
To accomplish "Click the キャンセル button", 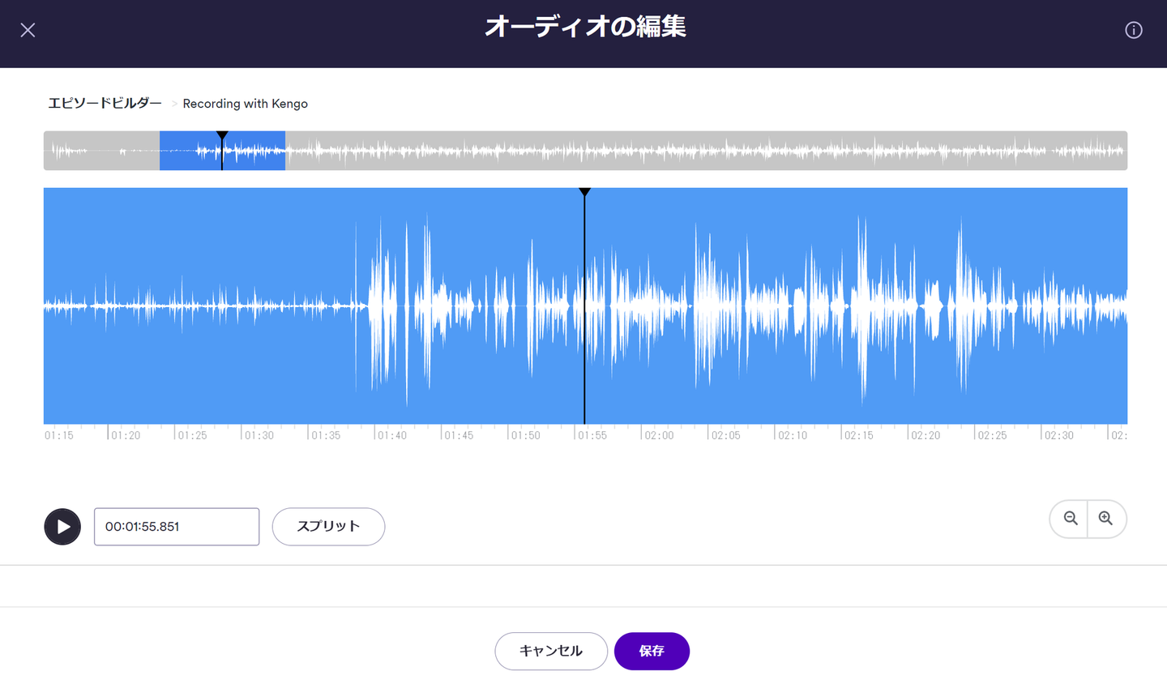I will coord(551,651).
